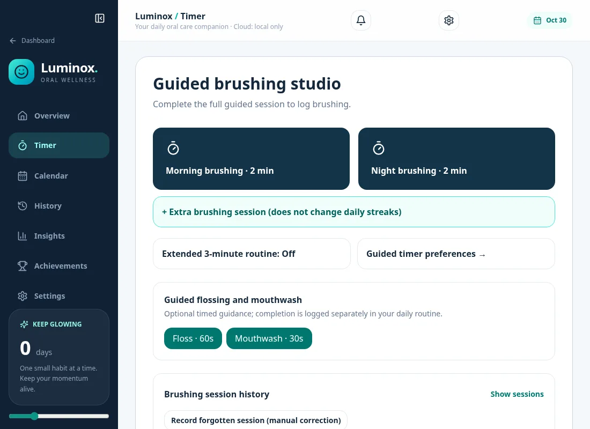This screenshot has height=429, width=590.
Task: Click the back arrow beside Dashboard
Action: 13,41
